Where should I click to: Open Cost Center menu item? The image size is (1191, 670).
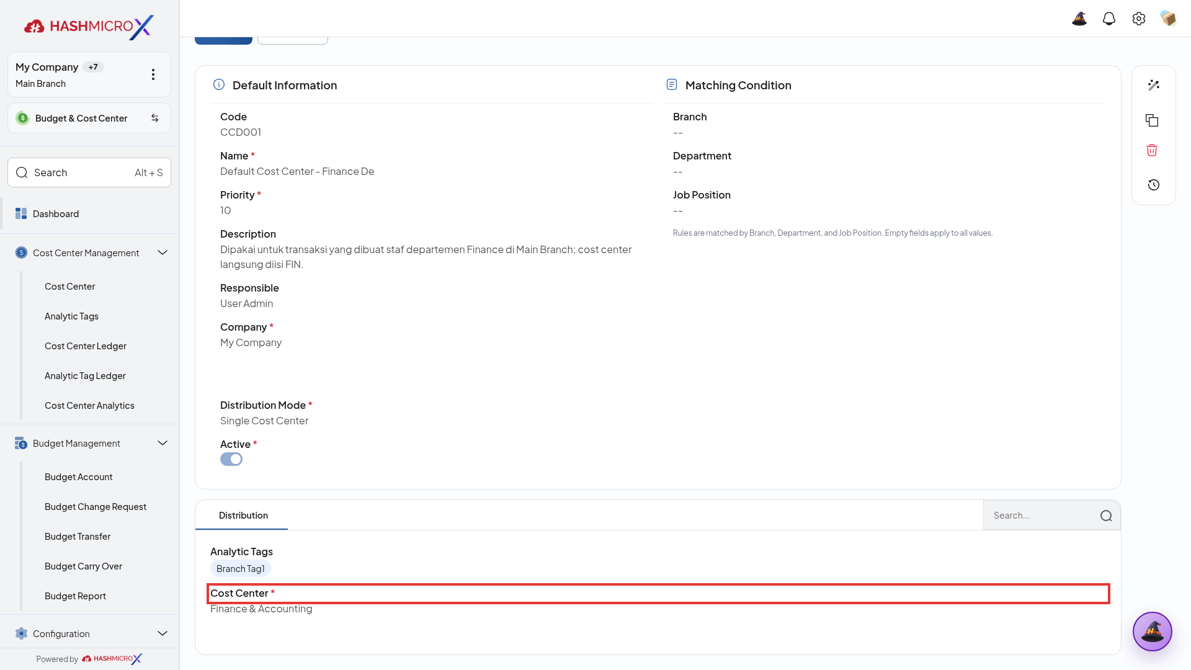[69, 287]
